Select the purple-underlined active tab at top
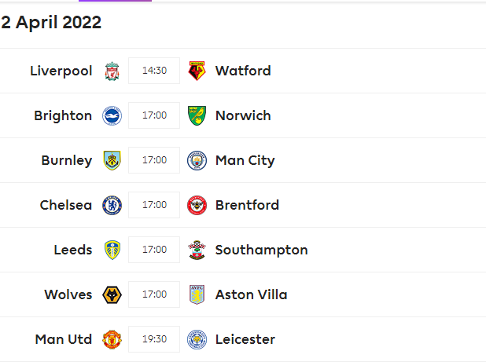This screenshot has height=362, width=486. click(x=115, y=1)
